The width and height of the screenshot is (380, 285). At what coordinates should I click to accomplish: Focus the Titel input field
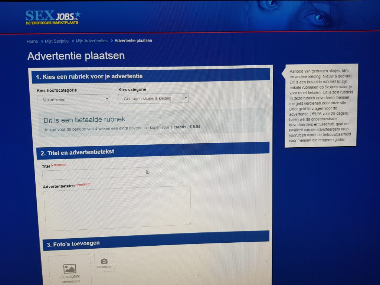[97, 174]
